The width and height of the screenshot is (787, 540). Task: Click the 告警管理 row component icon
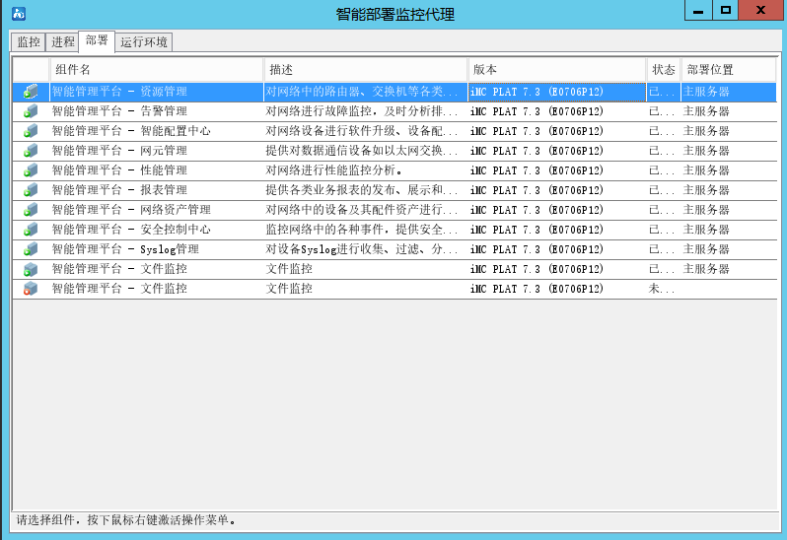tap(31, 111)
